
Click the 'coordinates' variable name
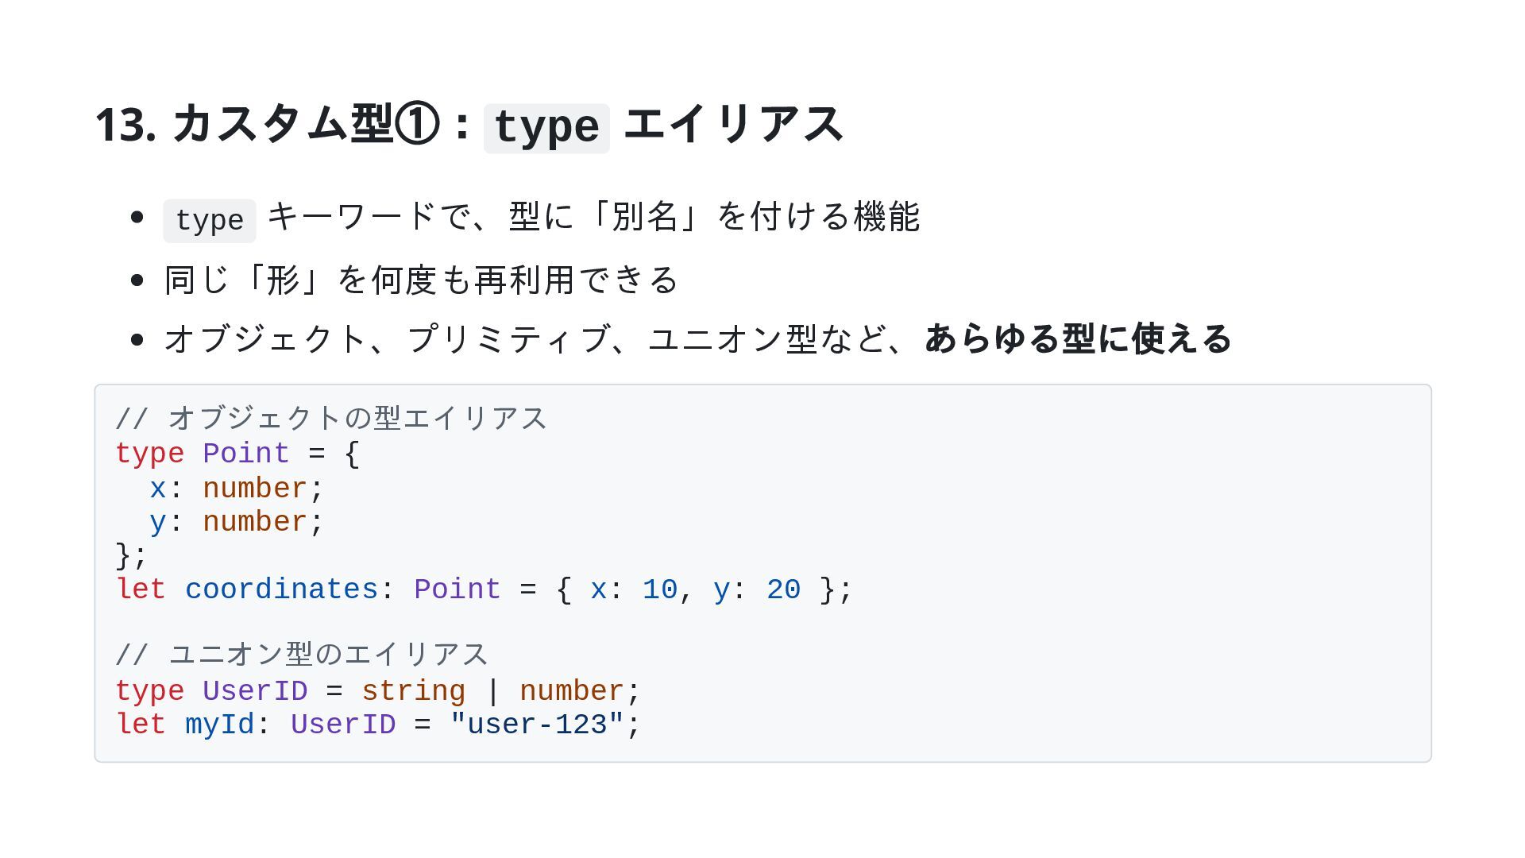tap(281, 589)
